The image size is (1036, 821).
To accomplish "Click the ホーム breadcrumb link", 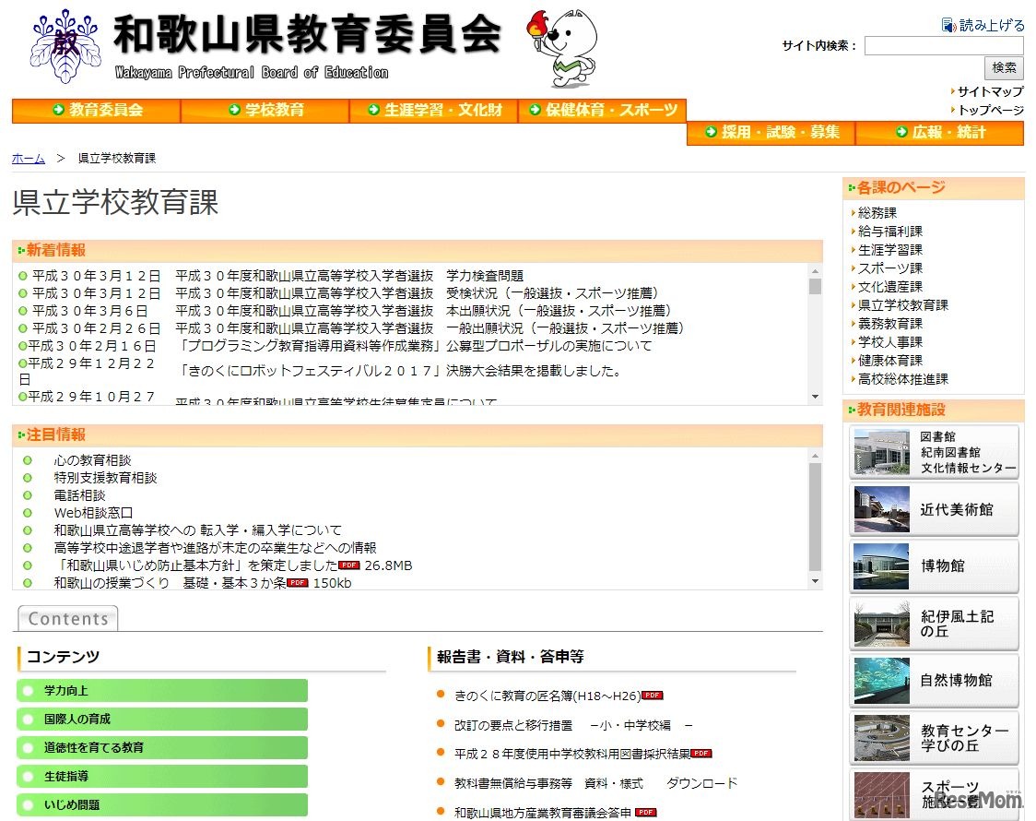I will click(x=28, y=159).
